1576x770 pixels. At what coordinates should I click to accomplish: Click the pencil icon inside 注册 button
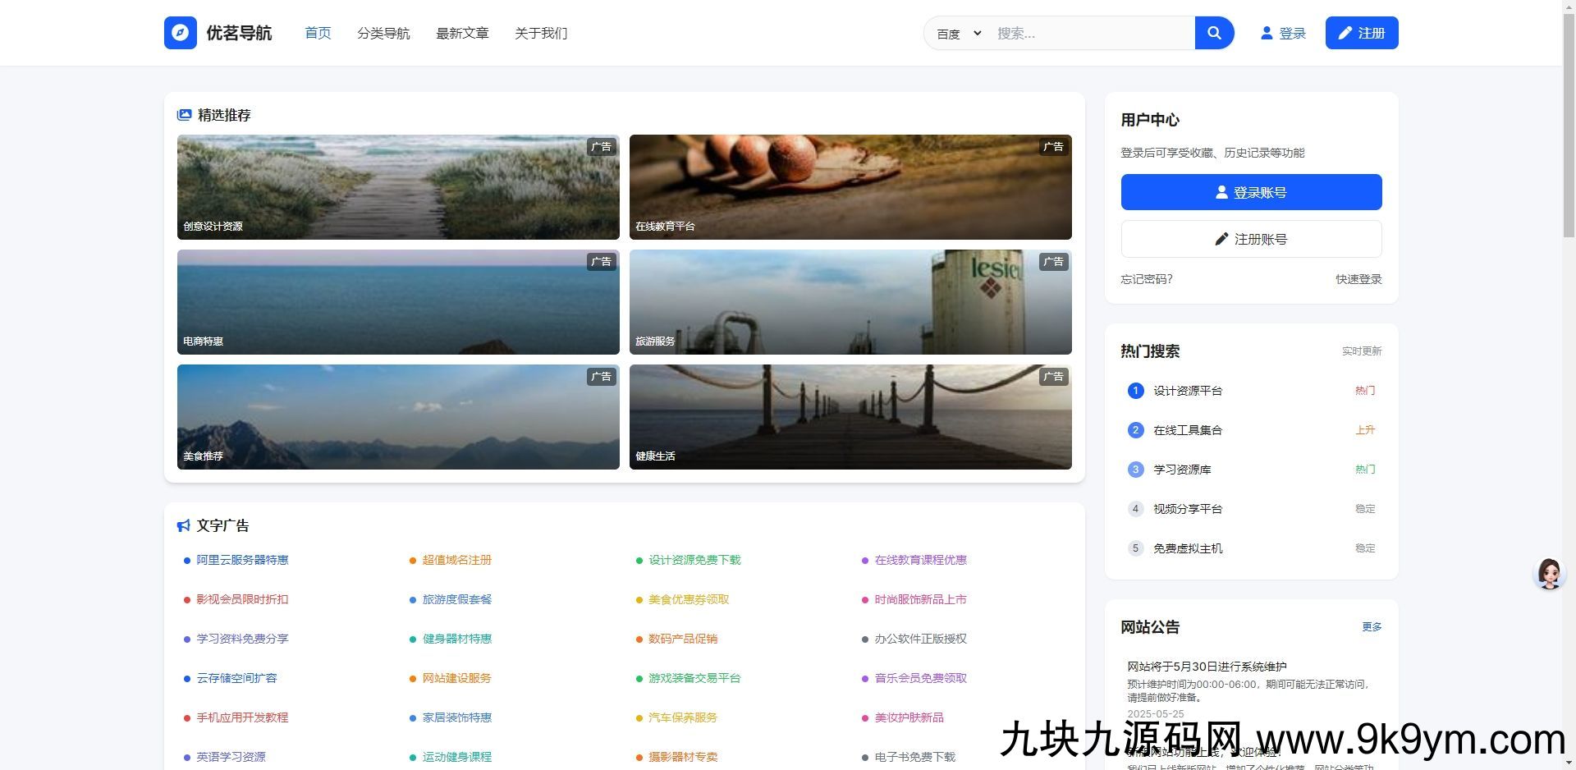(x=1345, y=33)
